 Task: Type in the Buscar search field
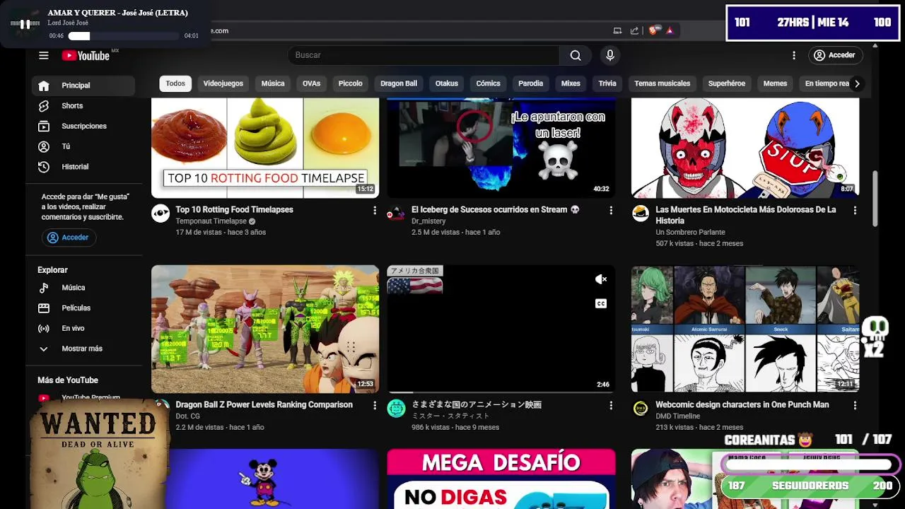coord(424,55)
